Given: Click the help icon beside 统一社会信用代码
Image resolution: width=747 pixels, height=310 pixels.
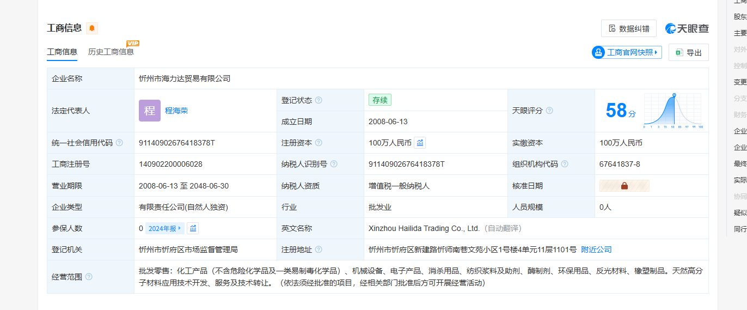Looking at the screenshot, I should coord(119,143).
